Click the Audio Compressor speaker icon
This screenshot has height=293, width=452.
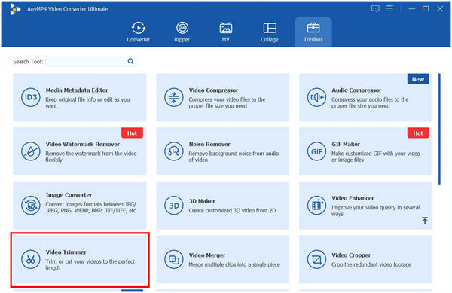[316, 97]
